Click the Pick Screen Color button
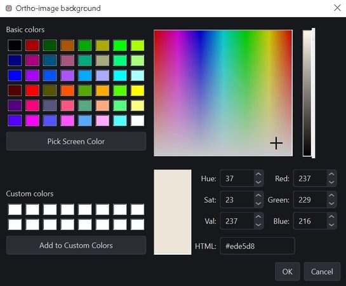 click(76, 141)
